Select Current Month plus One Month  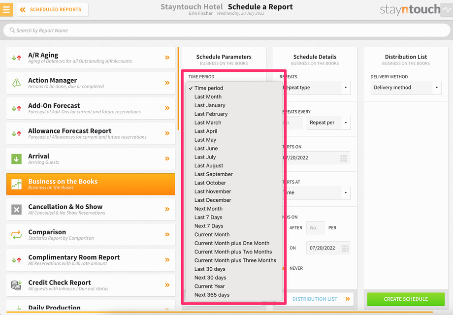(x=234, y=243)
